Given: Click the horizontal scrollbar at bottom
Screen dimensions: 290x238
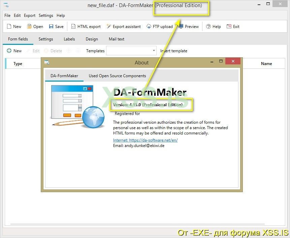Looking at the screenshot, I should [137, 224].
